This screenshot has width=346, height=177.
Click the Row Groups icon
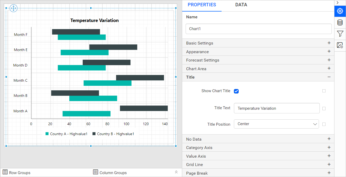click(5, 172)
